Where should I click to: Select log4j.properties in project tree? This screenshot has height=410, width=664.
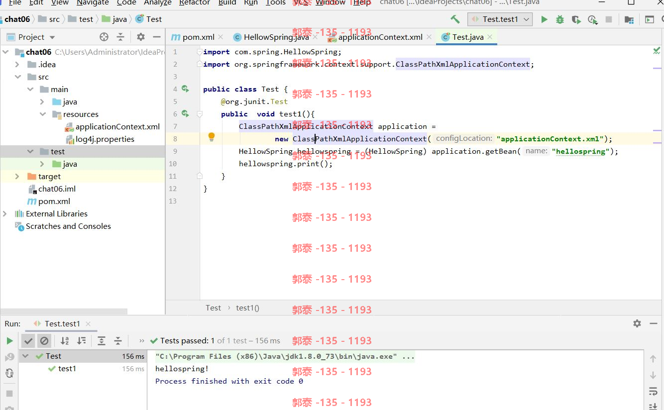105,139
